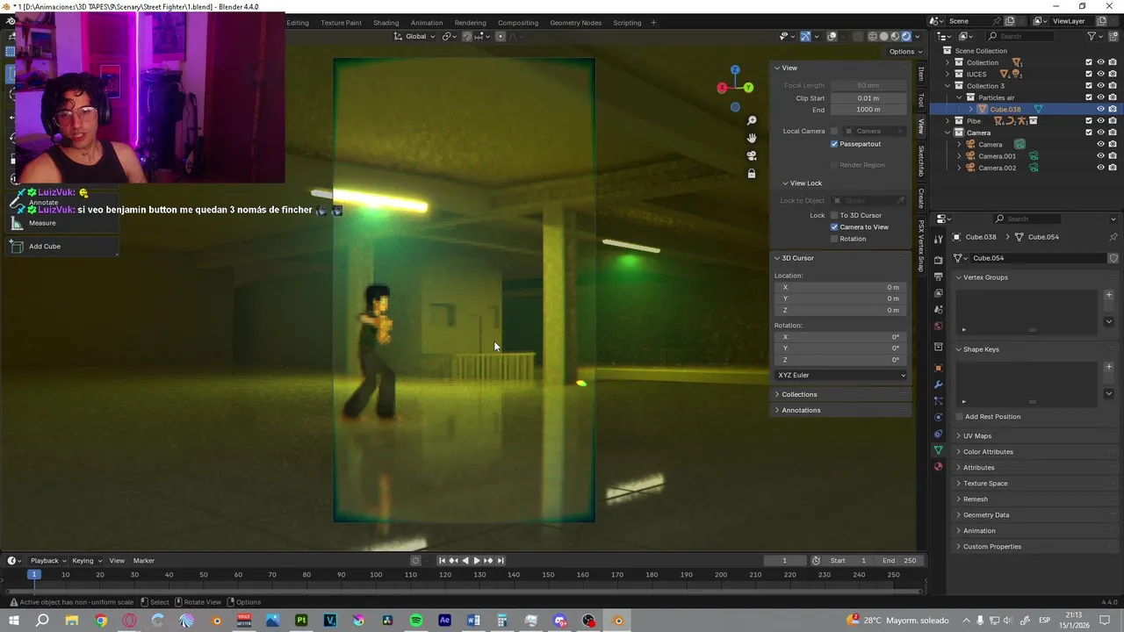Disable Camera to View checkbox
The image size is (1124, 632).
tap(834, 227)
